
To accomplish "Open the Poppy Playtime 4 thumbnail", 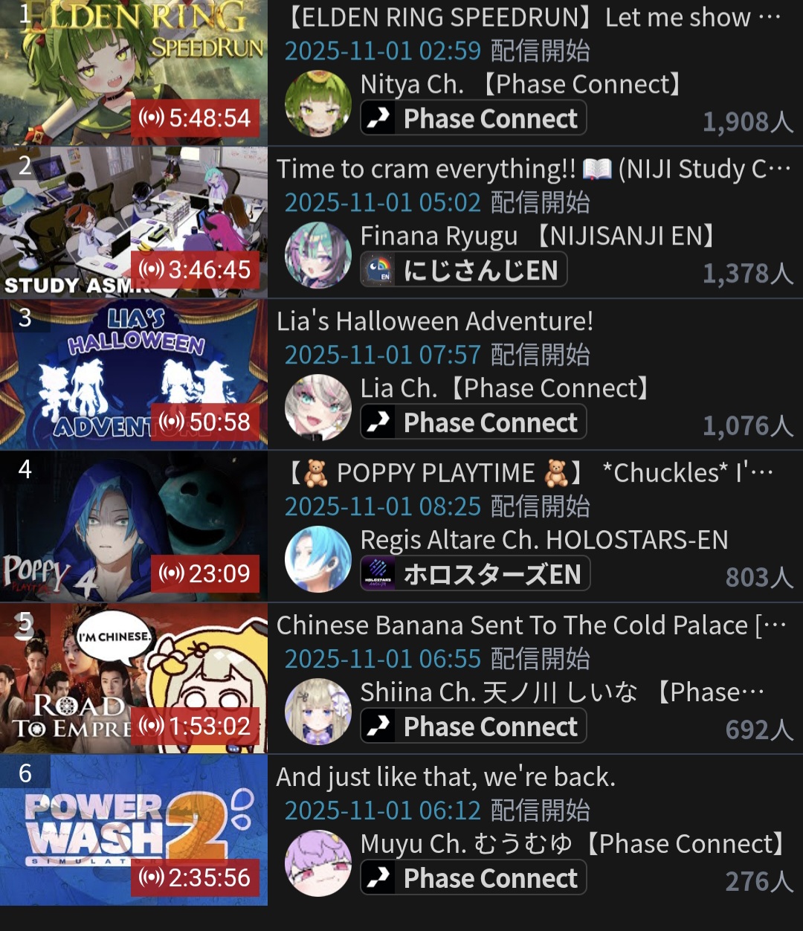I will point(134,526).
